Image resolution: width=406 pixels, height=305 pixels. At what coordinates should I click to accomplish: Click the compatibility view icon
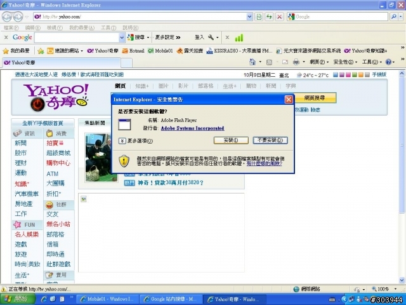[x=259, y=17]
